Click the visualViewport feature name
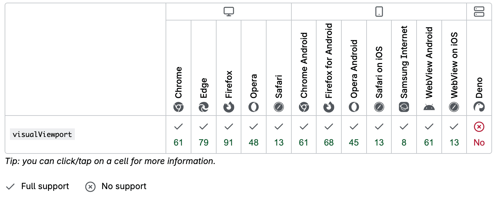 coord(42,134)
